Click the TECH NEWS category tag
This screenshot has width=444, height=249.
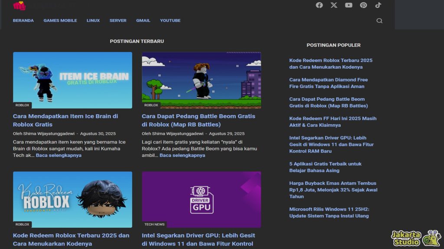click(154, 224)
